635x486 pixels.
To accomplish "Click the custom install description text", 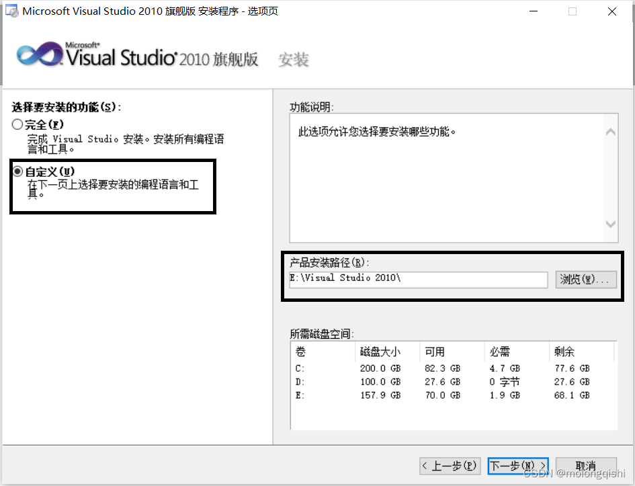I will [x=113, y=189].
